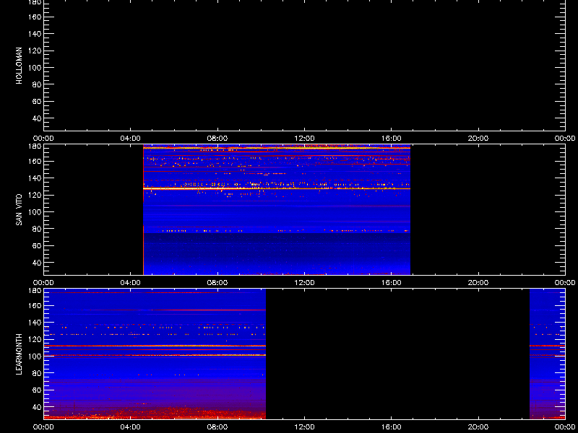
Task: Select the 120 tick label on HOLLOMAN axis
Action: (x=35, y=51)
